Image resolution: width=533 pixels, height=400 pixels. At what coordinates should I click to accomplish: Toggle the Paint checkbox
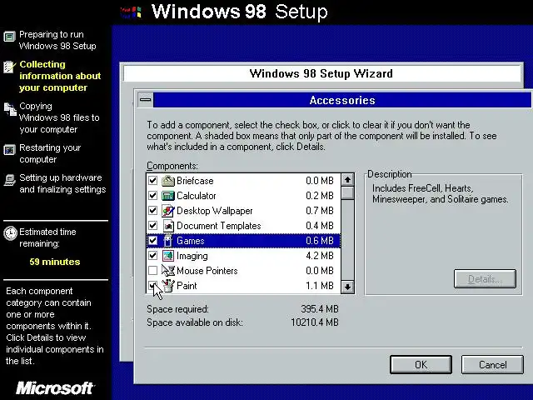point(152,285)
